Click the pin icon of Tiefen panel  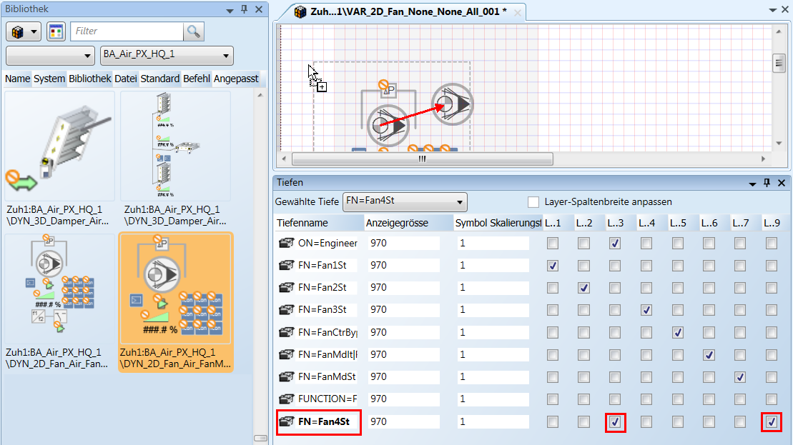765,183
